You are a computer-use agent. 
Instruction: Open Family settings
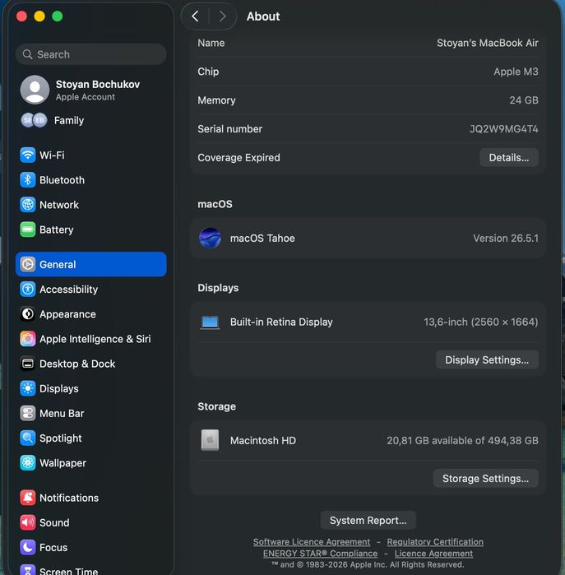tap(91, 120)
